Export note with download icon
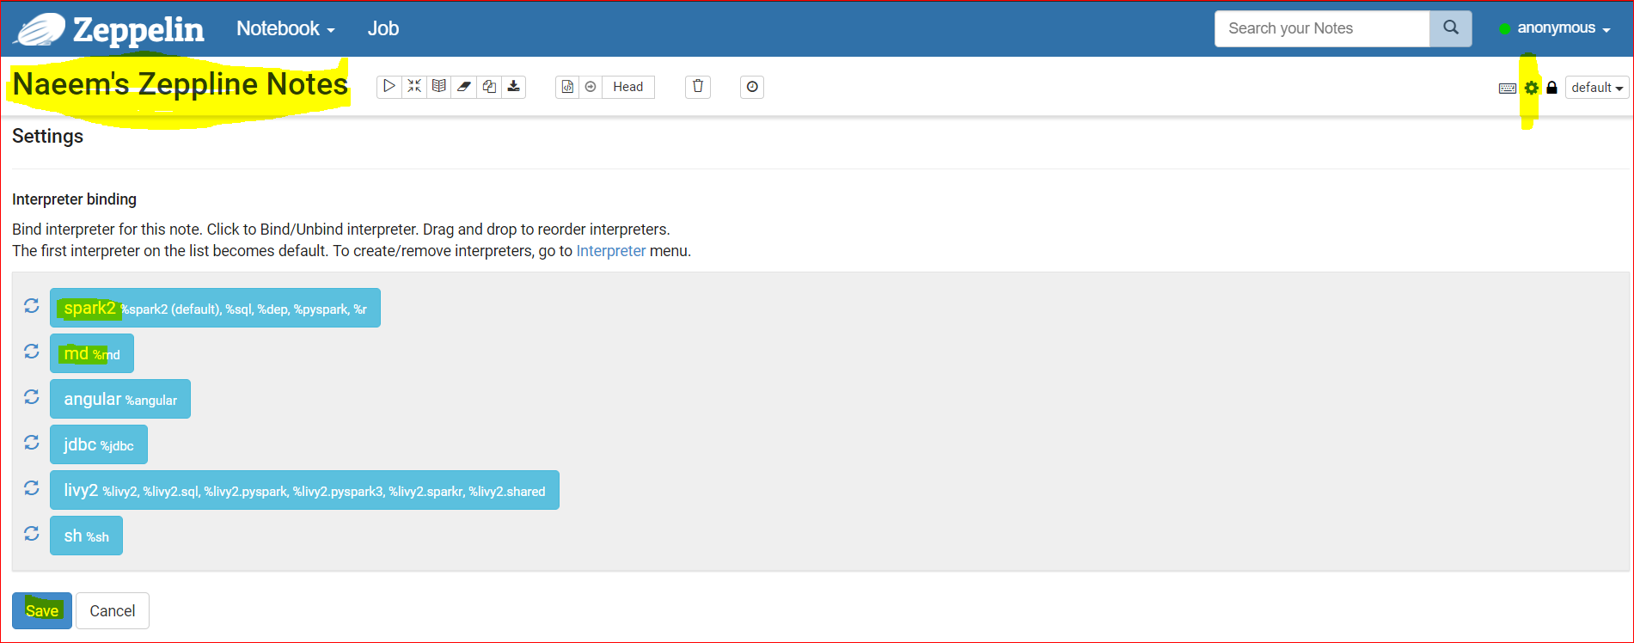 pos(514,87)
